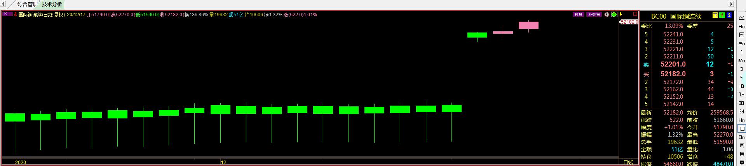The height and width of the screenshot is (166, 746).
Task: Select the 5 minute period in sidebar
Action: tap(742, 77)
